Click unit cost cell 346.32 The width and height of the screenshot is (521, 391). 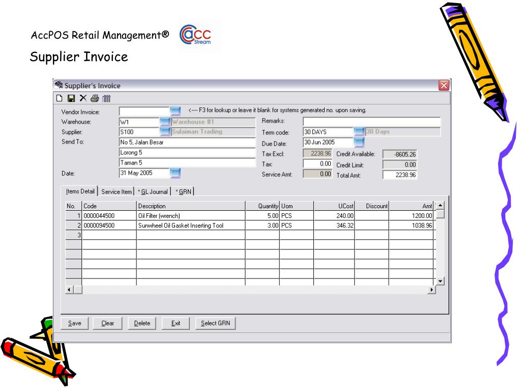tap(334, 225)
